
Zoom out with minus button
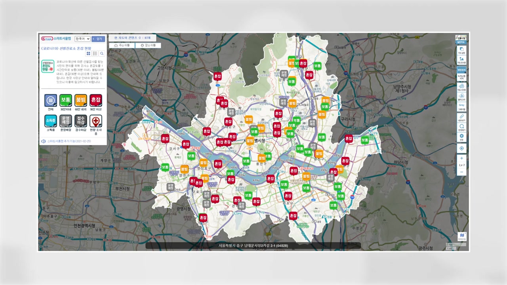tap(461, 172)
